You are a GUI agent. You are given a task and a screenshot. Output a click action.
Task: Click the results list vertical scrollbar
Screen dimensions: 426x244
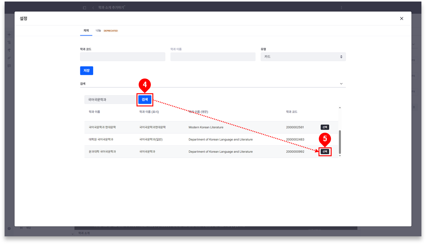click(x=340, y=142)
